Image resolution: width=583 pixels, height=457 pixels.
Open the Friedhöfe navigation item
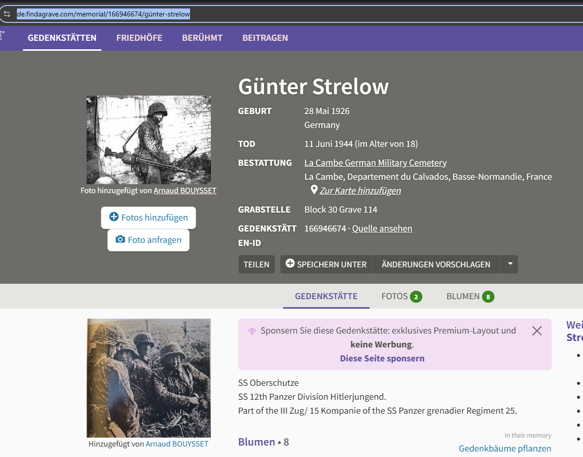pos(139,38)
